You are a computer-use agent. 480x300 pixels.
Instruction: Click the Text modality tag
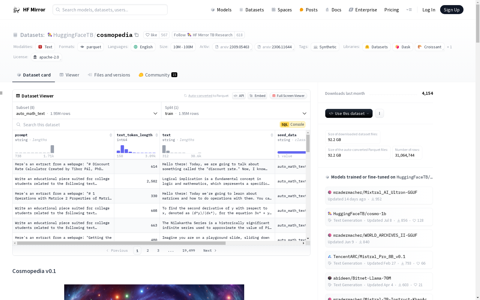(45, 47)
